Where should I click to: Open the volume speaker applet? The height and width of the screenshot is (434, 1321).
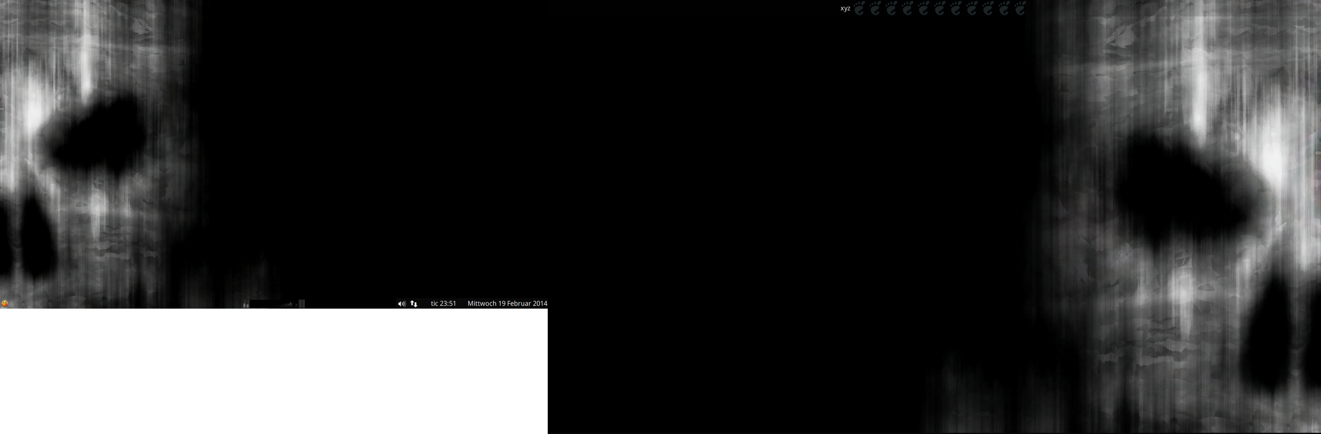click(402, 303)
